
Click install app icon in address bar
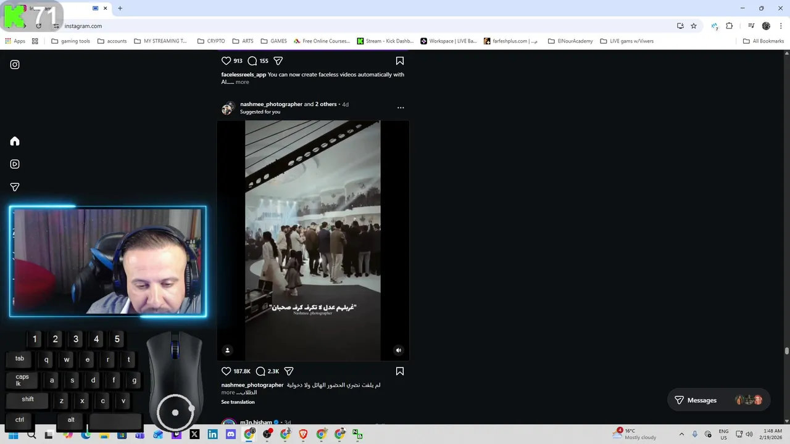pyautogui.click(x=680, y=26)
